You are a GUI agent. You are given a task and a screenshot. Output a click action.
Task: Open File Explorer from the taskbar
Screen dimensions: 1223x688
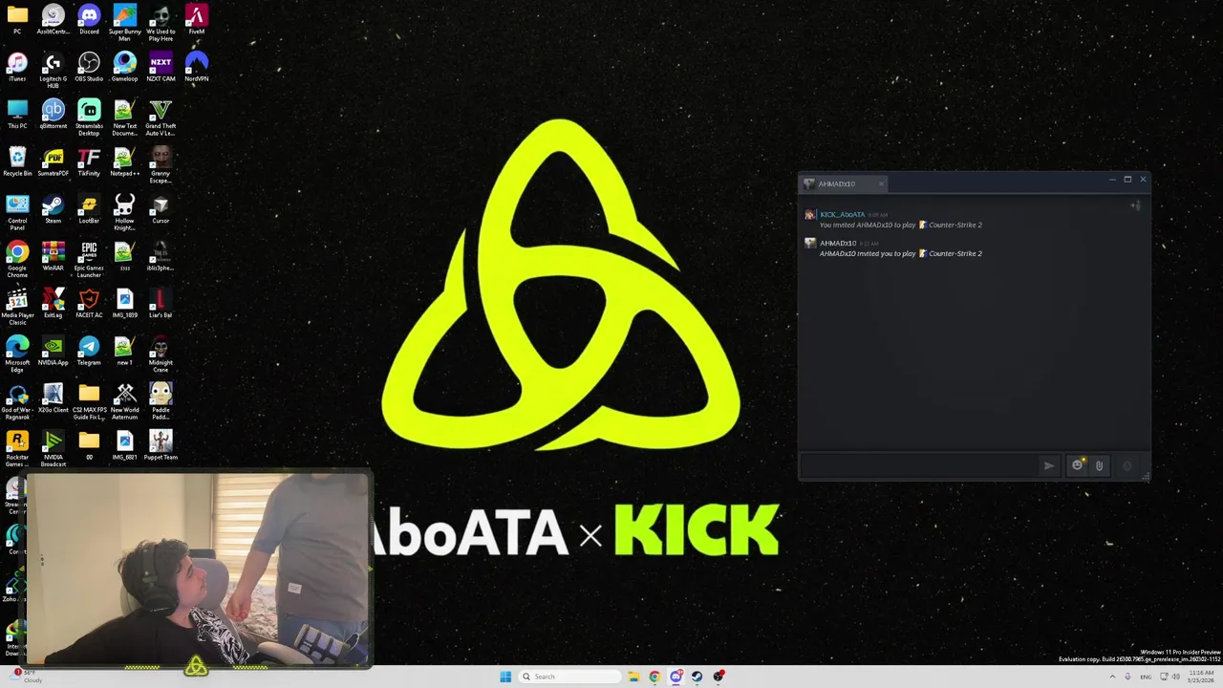pos(633,677)
